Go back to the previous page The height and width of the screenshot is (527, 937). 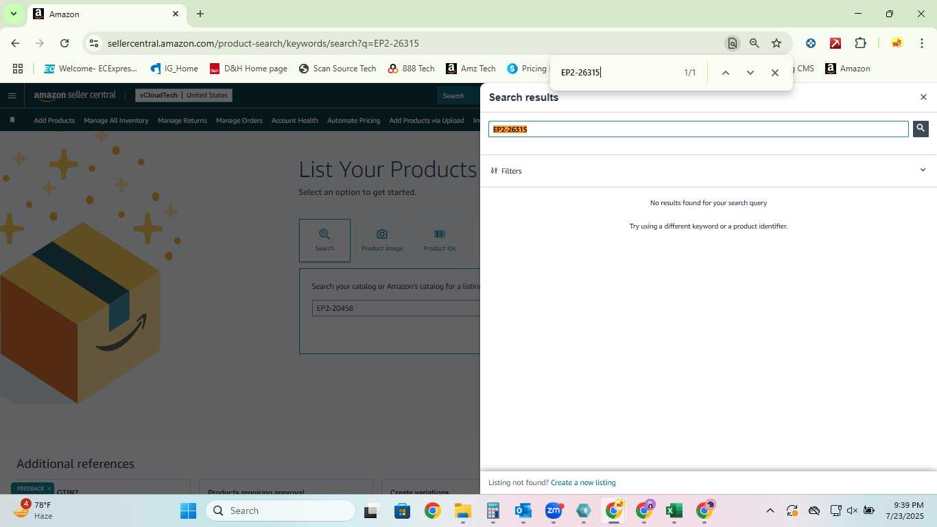pos(15,43)
